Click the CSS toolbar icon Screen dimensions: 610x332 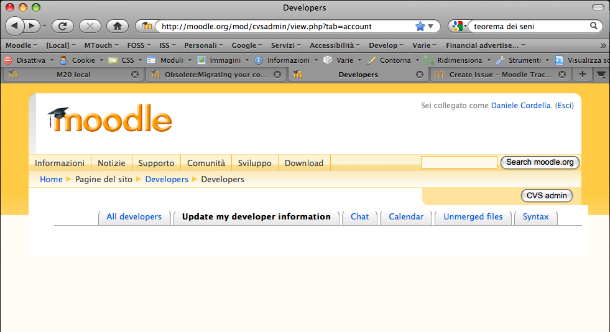[x=113, y=60]
